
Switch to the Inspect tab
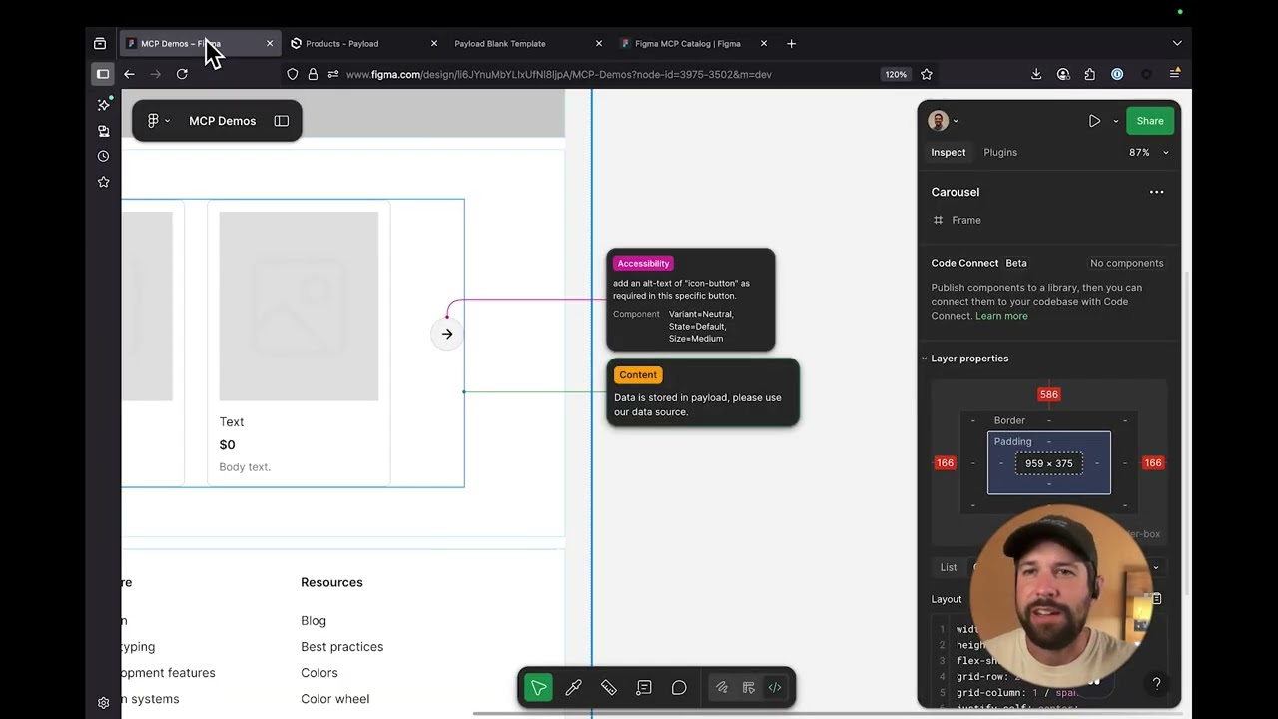pyautogui.click(x=949, y=153)
